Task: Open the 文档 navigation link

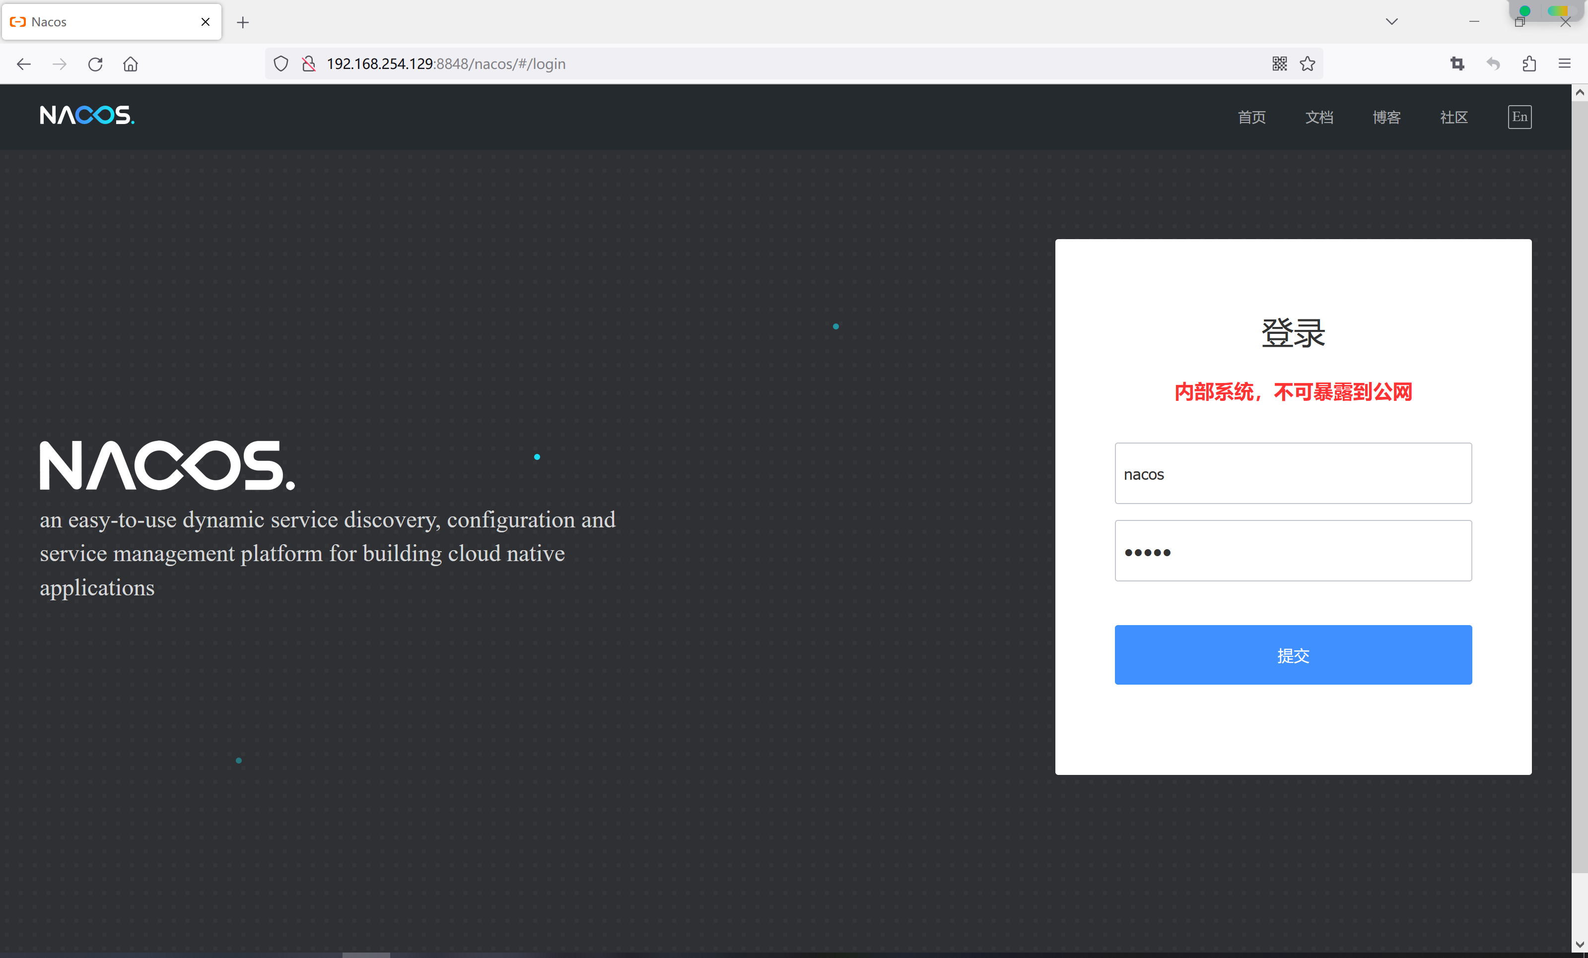Action: 1319,117
